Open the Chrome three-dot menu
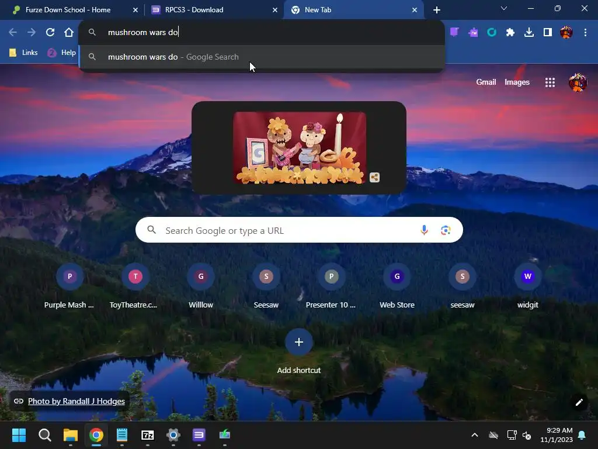The width and height of the screenshot is (598, 449). 585,33
